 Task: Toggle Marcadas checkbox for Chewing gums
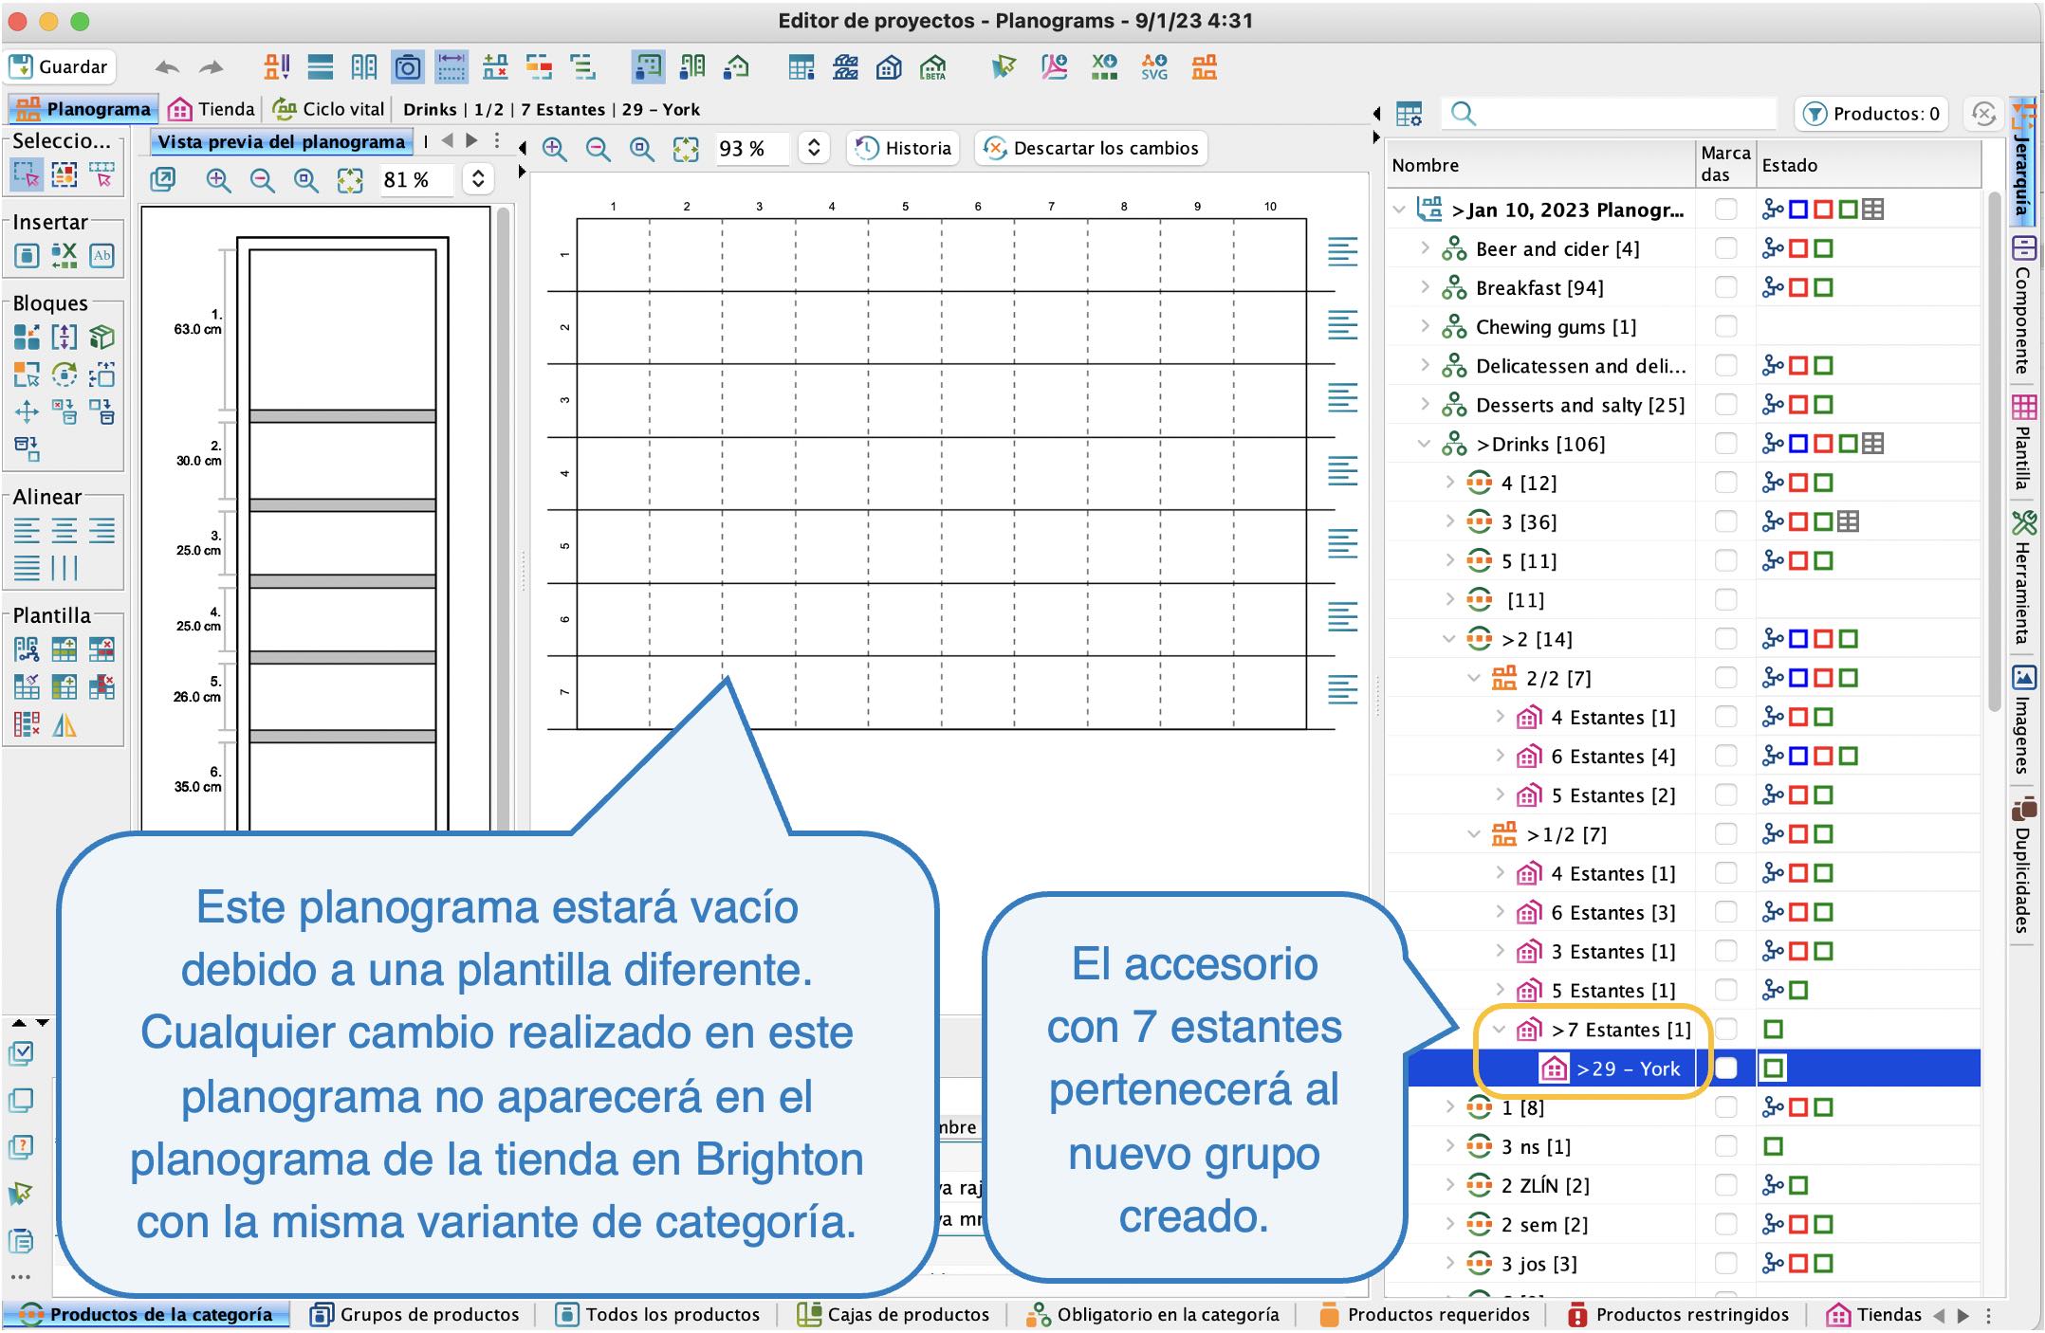[1725, 326]
